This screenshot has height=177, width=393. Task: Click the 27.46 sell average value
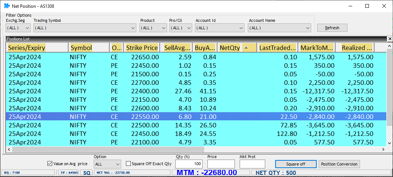(x=183, y=91)
